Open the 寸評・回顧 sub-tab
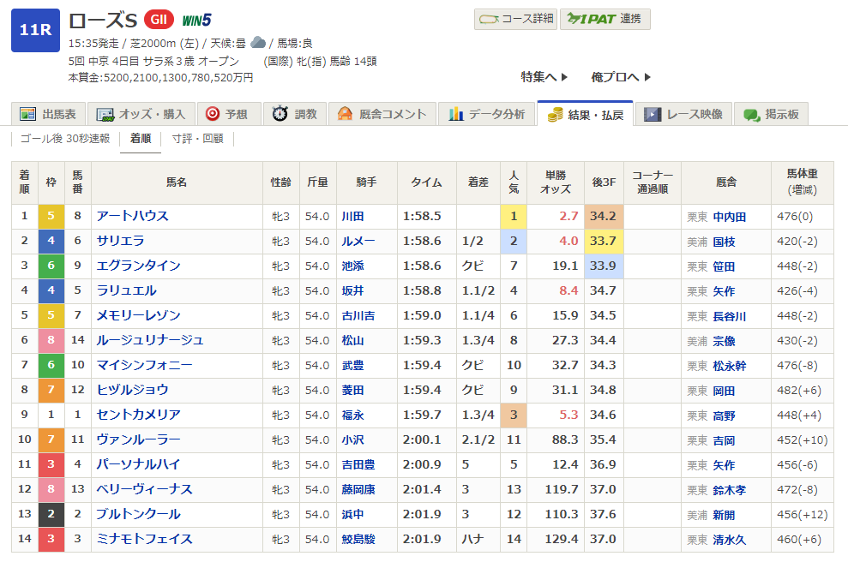The width and height of the screenshot is (848, 562). pos(197,139)
